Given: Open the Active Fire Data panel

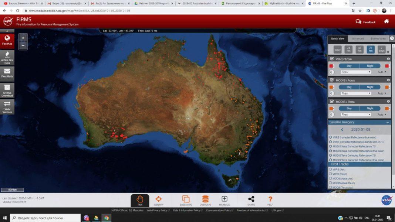Looking at the screenshot, I should pos(7,57).
